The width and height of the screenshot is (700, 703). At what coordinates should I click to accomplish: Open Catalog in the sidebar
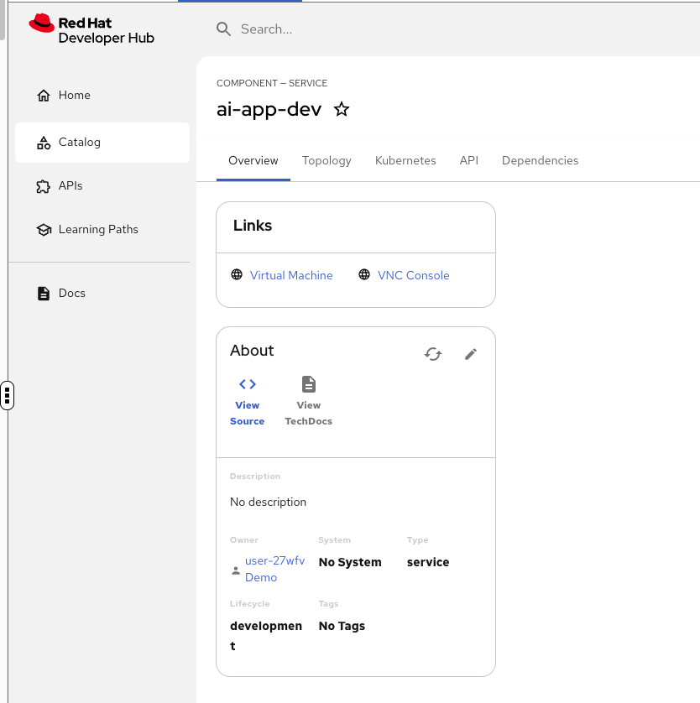pos(79,143)
